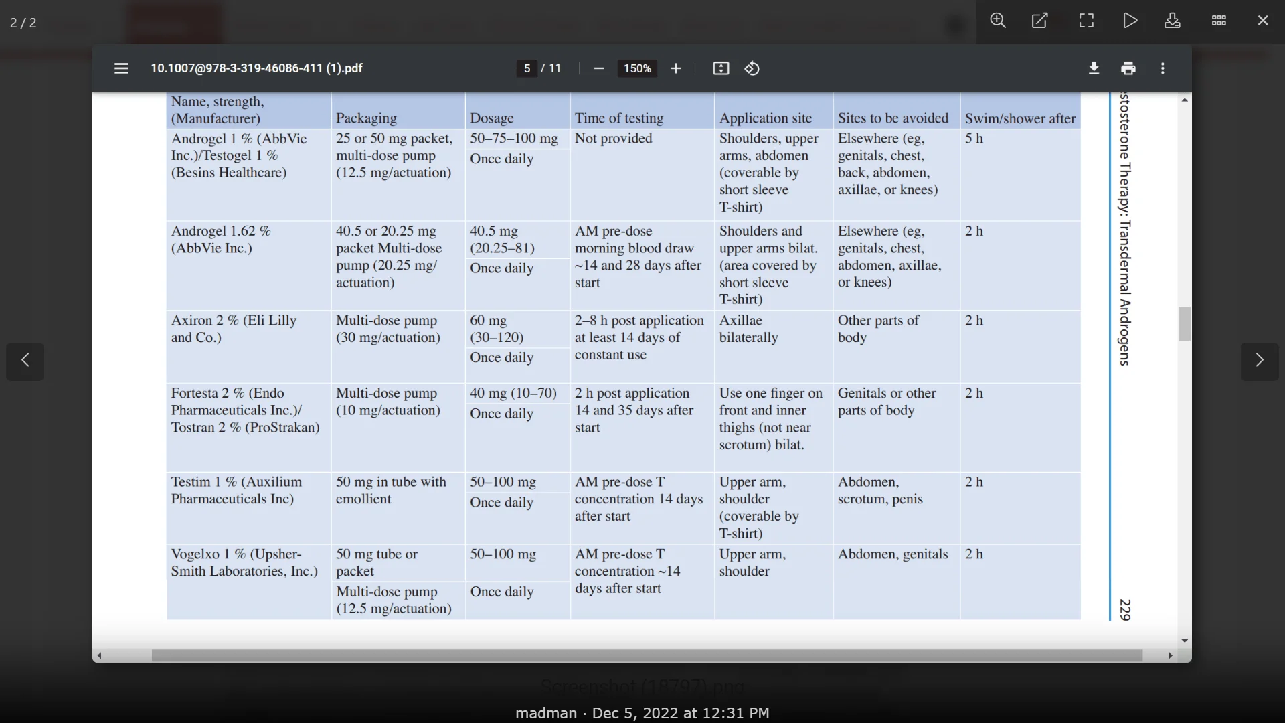The width and height of the screenshot is (1285, 723).
Task: Click the vertical scrollbar thumb
Action: [1185, 324]
